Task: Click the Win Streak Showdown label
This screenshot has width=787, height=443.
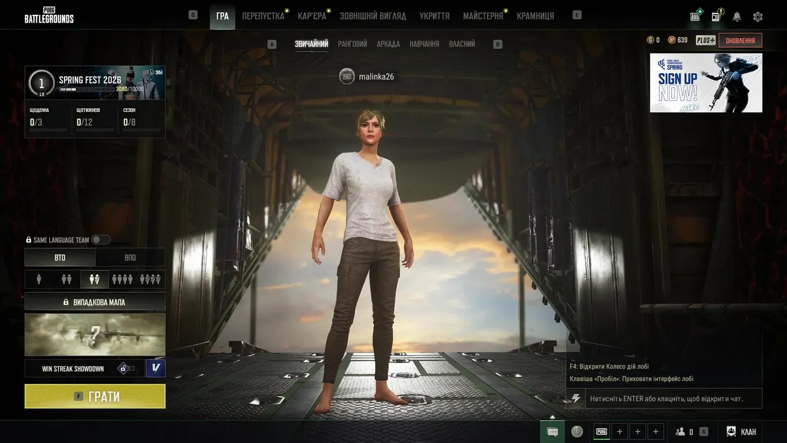Action: tap(73, 369)
